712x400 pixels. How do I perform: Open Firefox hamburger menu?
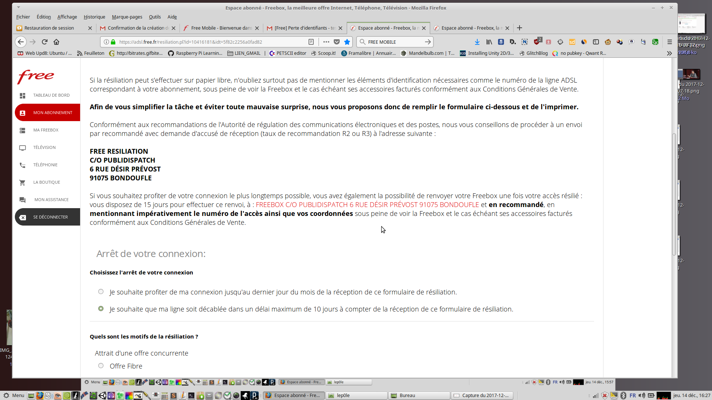(x=669, y=42)
